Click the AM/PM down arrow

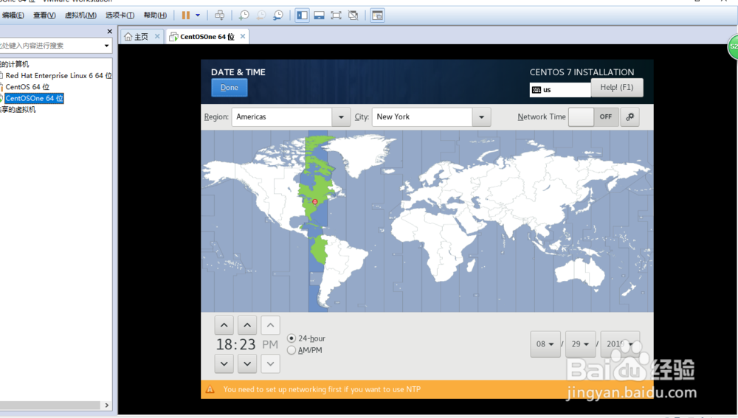click(270, 363)
